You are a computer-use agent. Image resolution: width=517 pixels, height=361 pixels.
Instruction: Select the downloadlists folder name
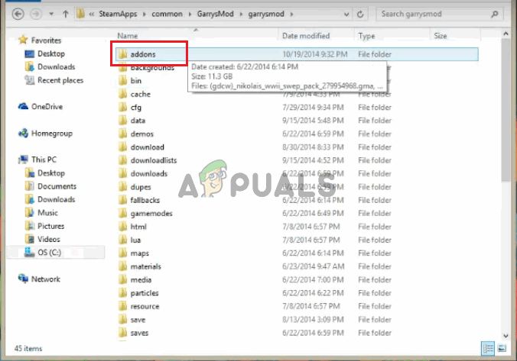coord(154,160)
